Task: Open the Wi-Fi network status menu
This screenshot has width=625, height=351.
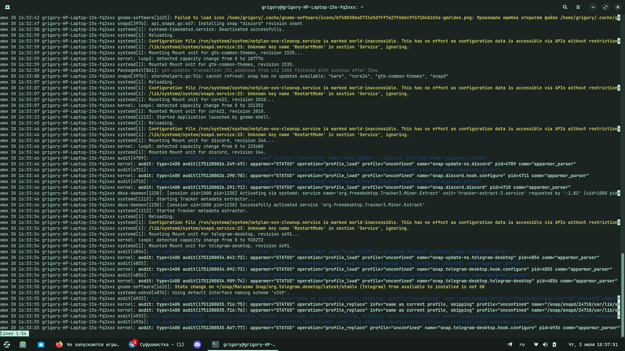Action: (536, 344)
